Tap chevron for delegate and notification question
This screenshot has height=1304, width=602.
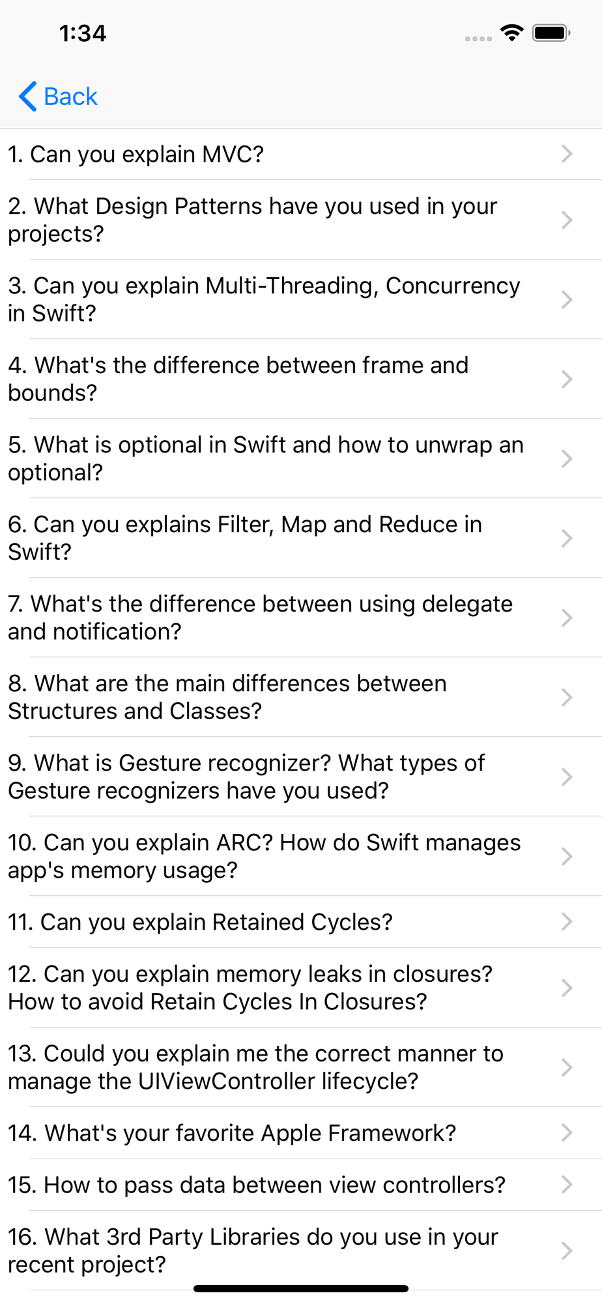[567, 618]
